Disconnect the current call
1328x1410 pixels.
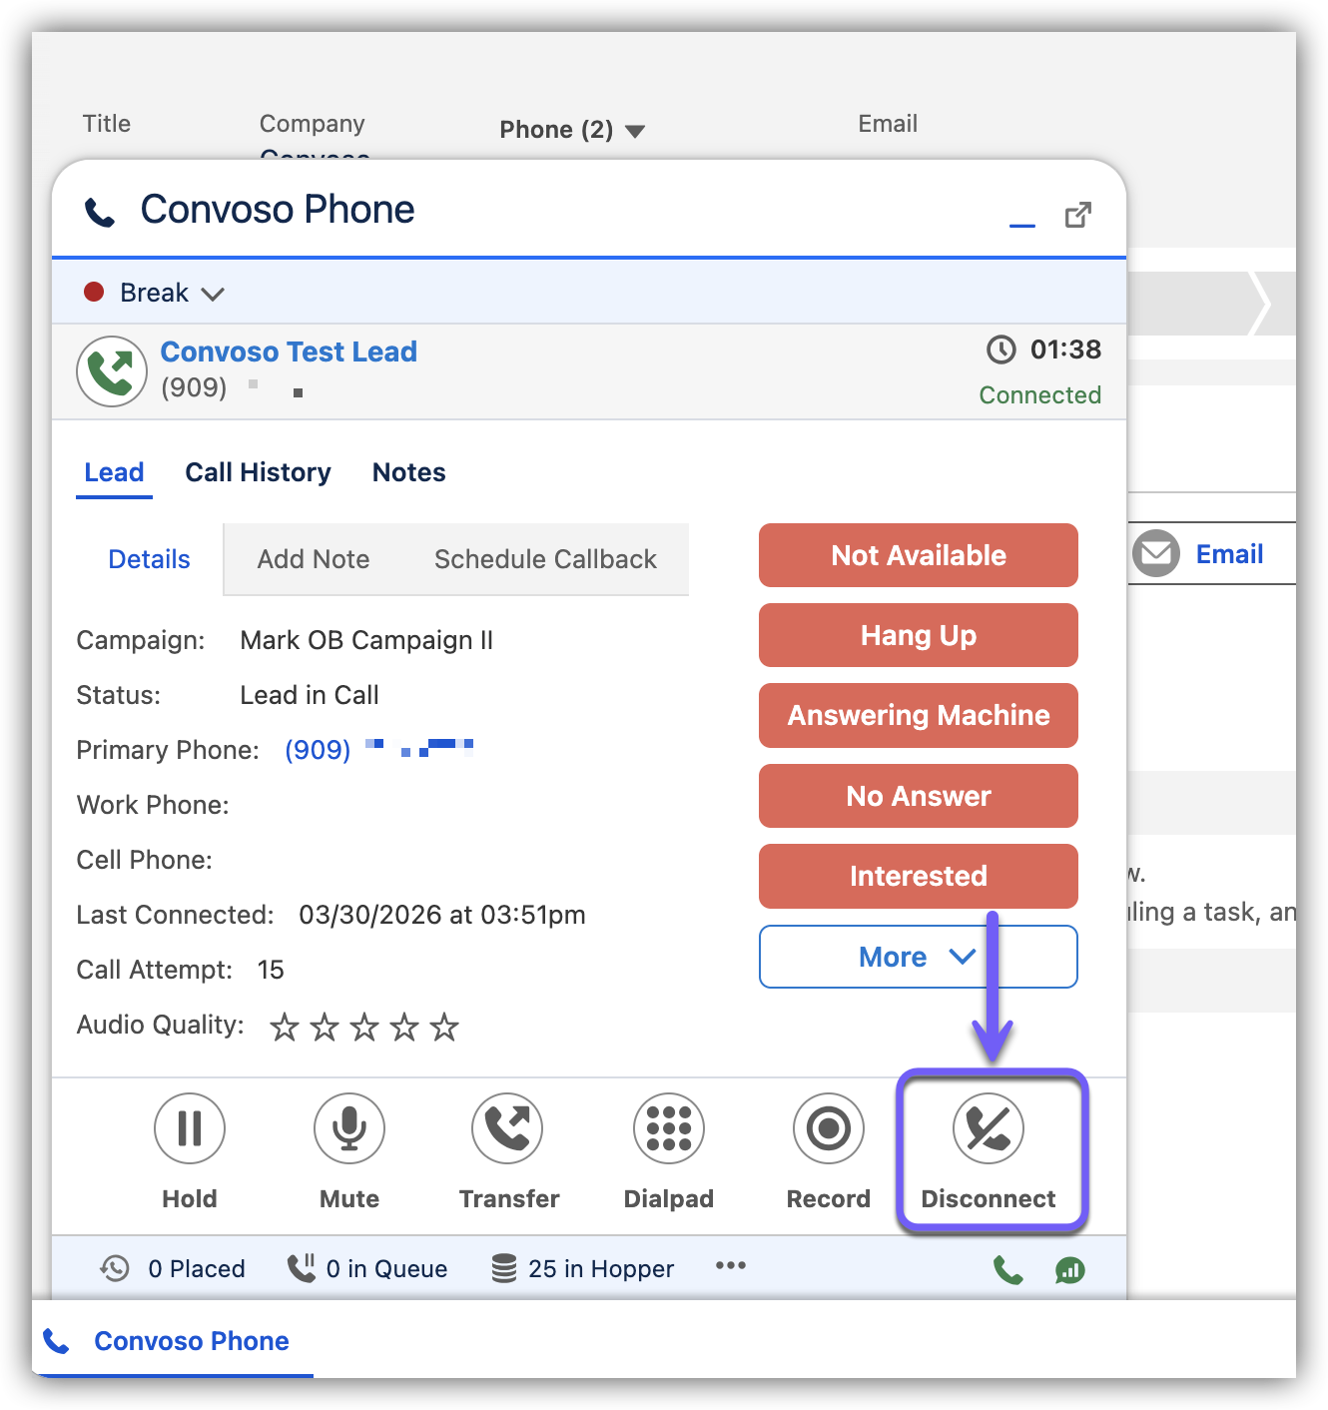click(989, 1129)
